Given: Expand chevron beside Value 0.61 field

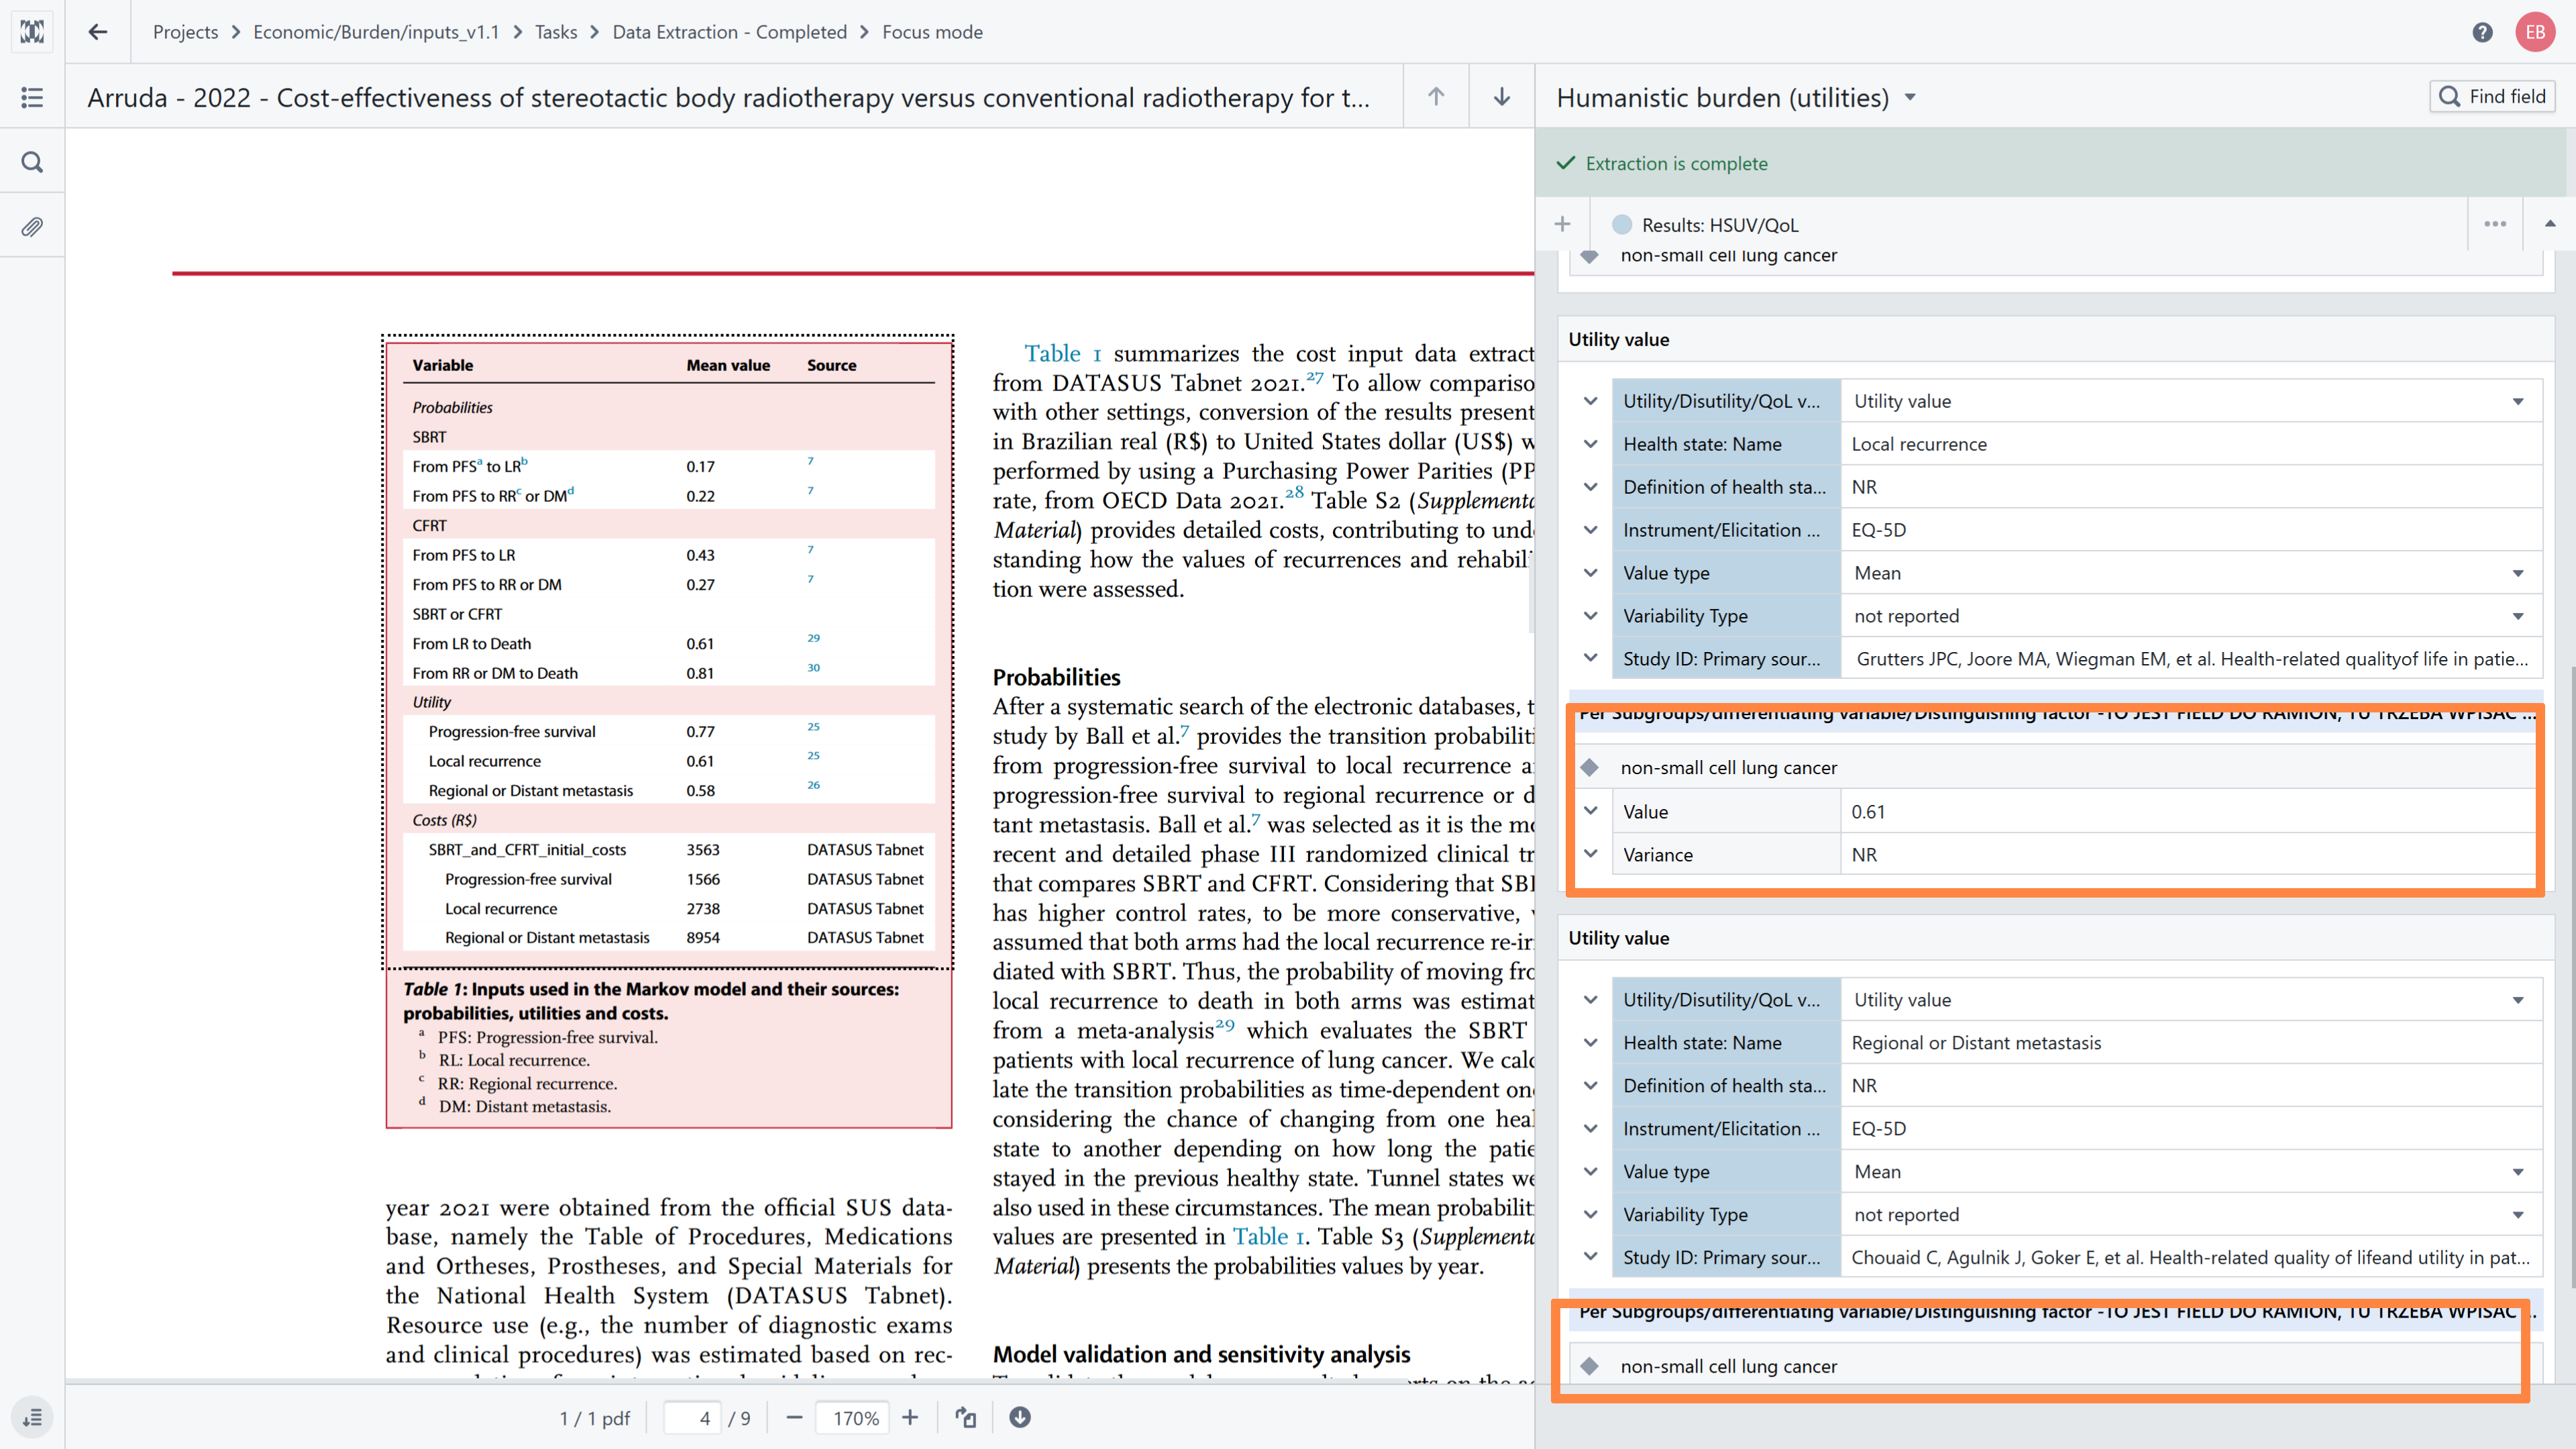Looking at the screenshot, I should coord(1590,811).
